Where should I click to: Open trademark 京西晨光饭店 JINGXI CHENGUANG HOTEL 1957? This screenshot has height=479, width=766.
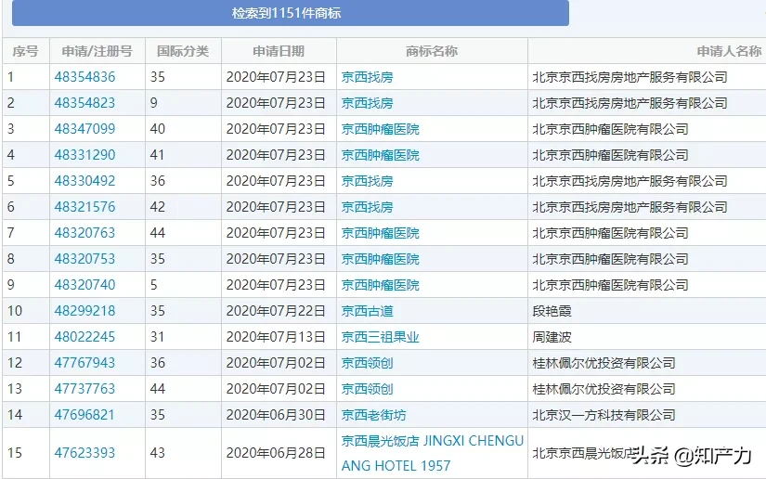click(x=433, y=453)
